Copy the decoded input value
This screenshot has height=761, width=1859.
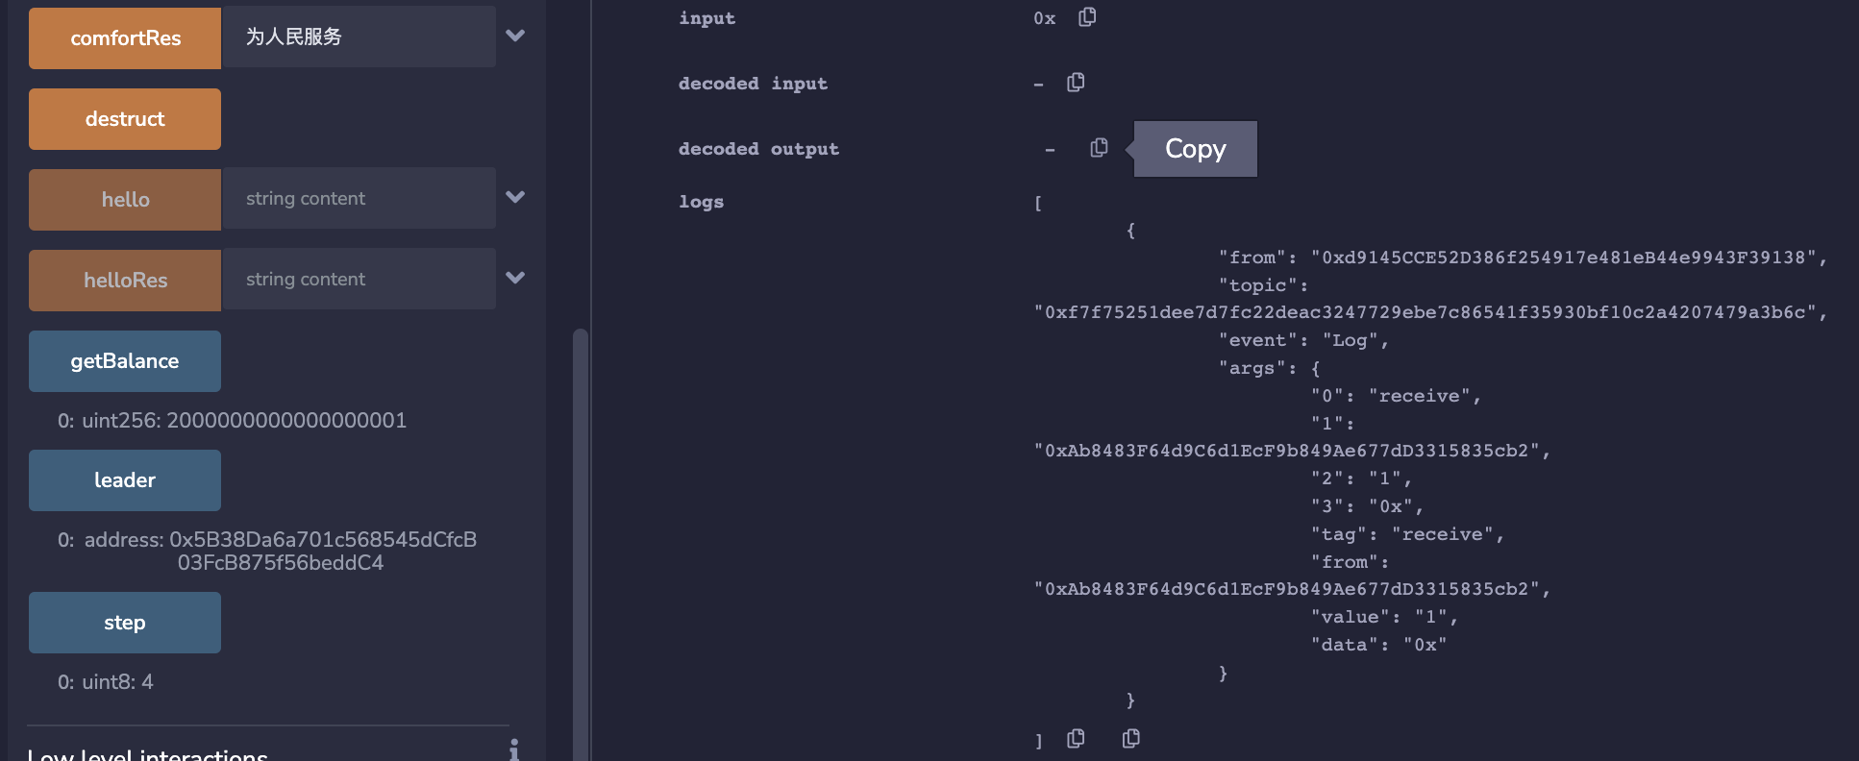(1076, 83)
